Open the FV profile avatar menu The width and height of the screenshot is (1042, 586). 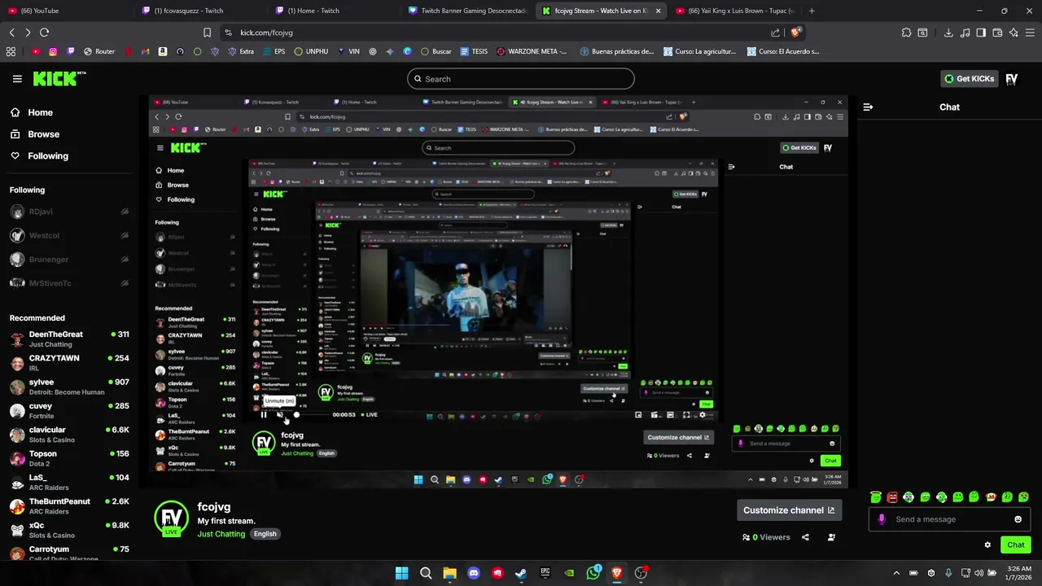tap(1011, 79)
